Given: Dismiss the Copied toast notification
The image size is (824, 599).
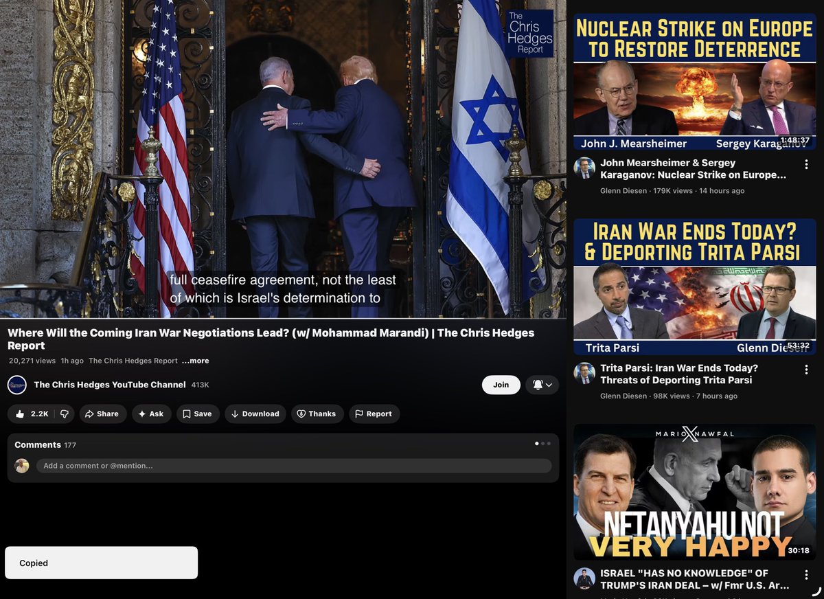Looking at the screenshot, I should (x=102, y=563).
